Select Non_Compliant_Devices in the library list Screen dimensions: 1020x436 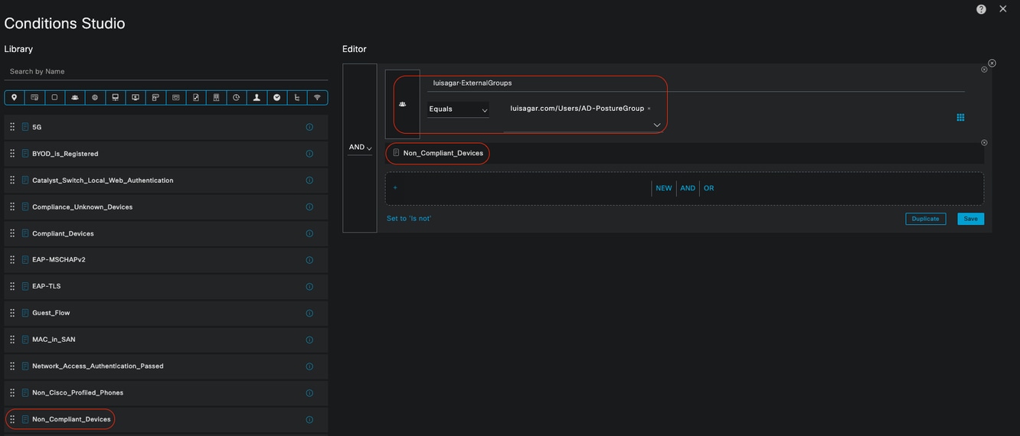click(x=165, y=419)
